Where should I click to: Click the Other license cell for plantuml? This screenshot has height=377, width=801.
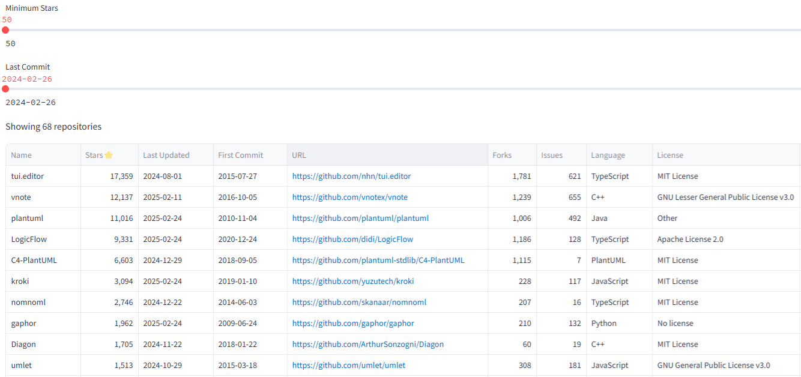[727, 219]
